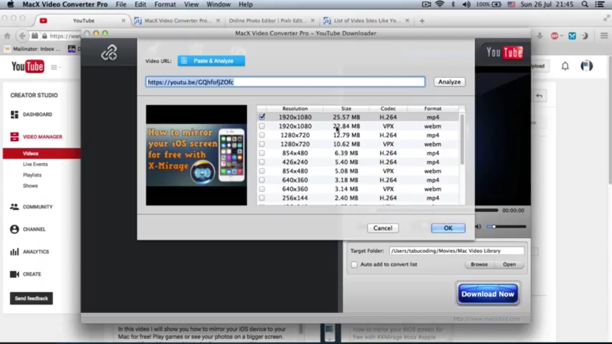Image resolution: width=612 pixels, height=344 pixels.
Task: Open the YouTube guide hamburger menu
Action: [x=54, y=67]
